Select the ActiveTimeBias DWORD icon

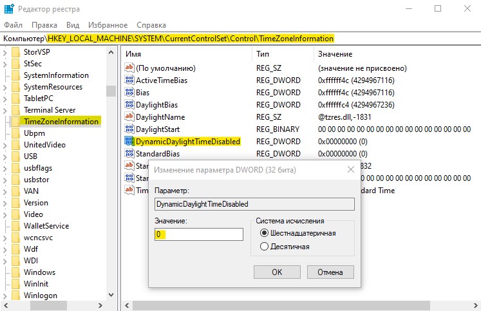(129, 80)
